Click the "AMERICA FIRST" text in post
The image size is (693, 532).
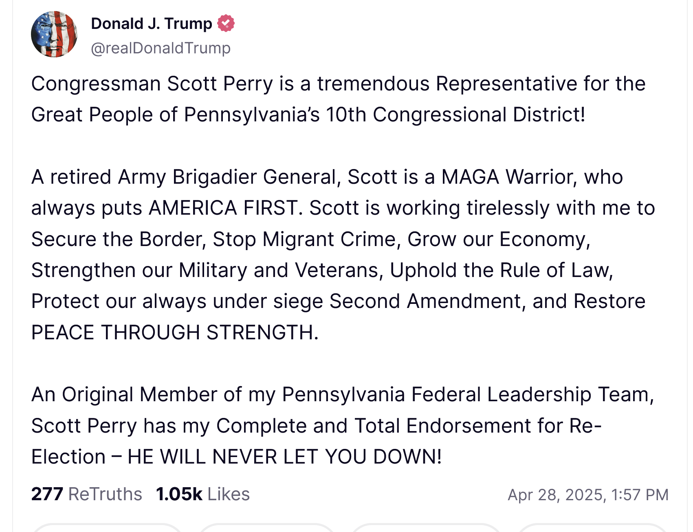click(223, 208)
